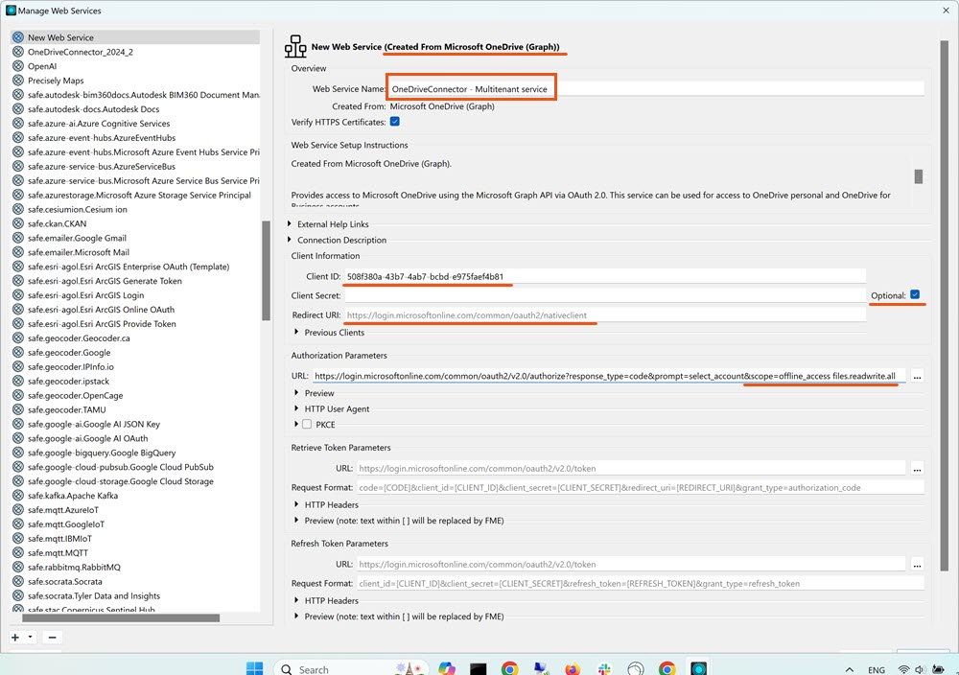
Task: Click the remove web service minus button
Action: click(52, 637)
